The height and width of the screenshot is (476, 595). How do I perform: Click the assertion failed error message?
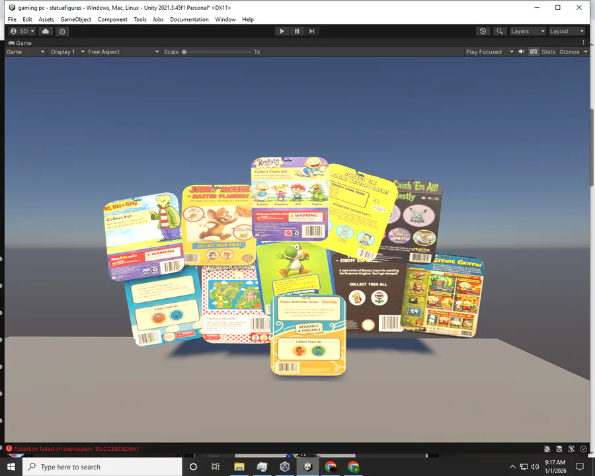click(77, 449)
